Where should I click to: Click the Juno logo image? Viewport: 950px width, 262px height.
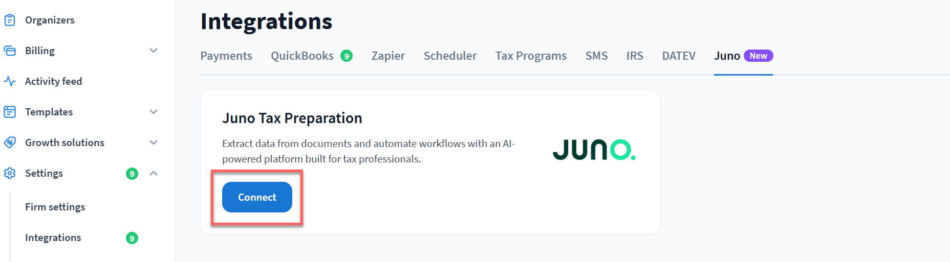pyautogui.click(x=594, y=150)
